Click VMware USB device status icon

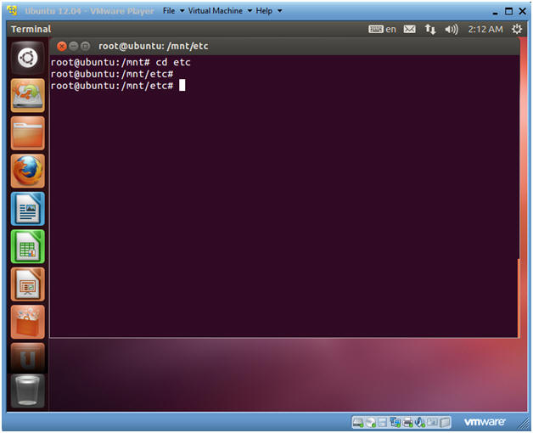coord(433,422)
